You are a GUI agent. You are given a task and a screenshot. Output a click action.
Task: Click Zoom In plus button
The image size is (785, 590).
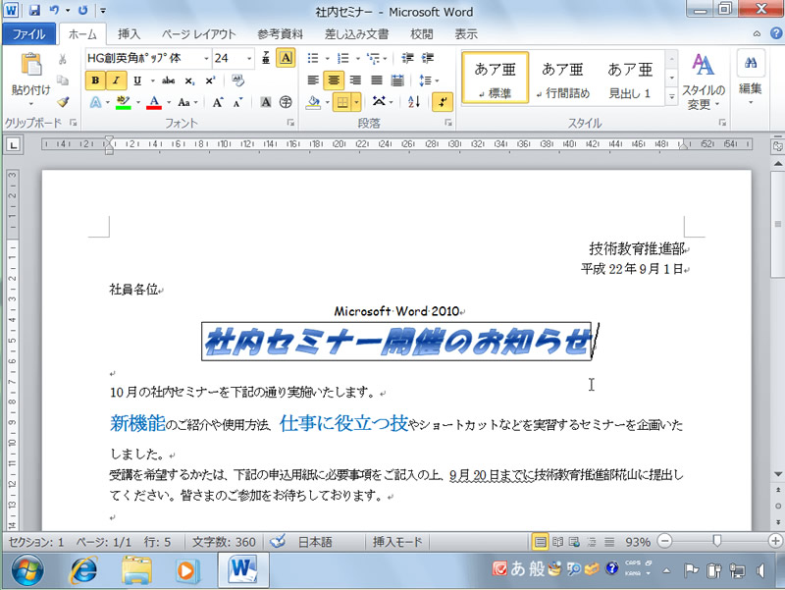(775, 541)
